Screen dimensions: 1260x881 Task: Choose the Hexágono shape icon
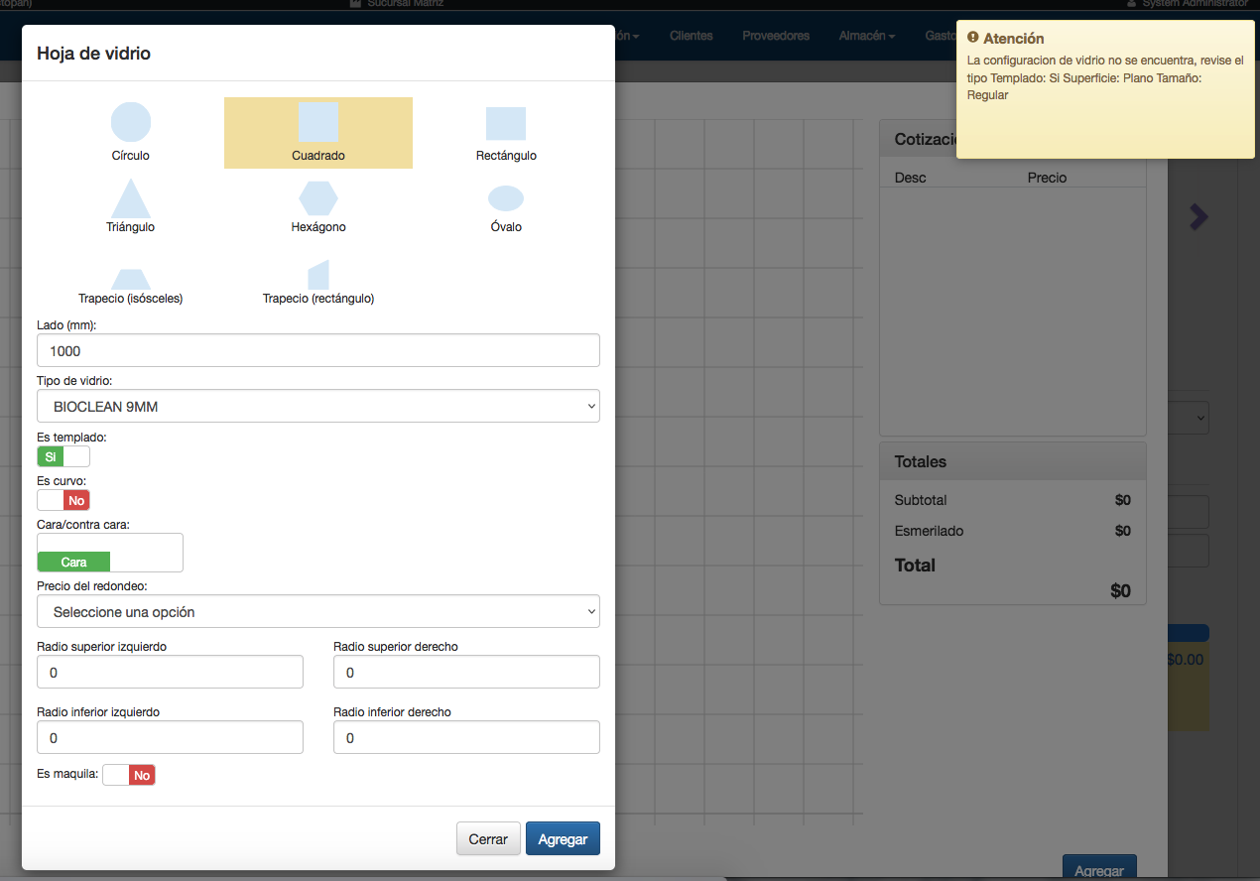tap(318, 198)
